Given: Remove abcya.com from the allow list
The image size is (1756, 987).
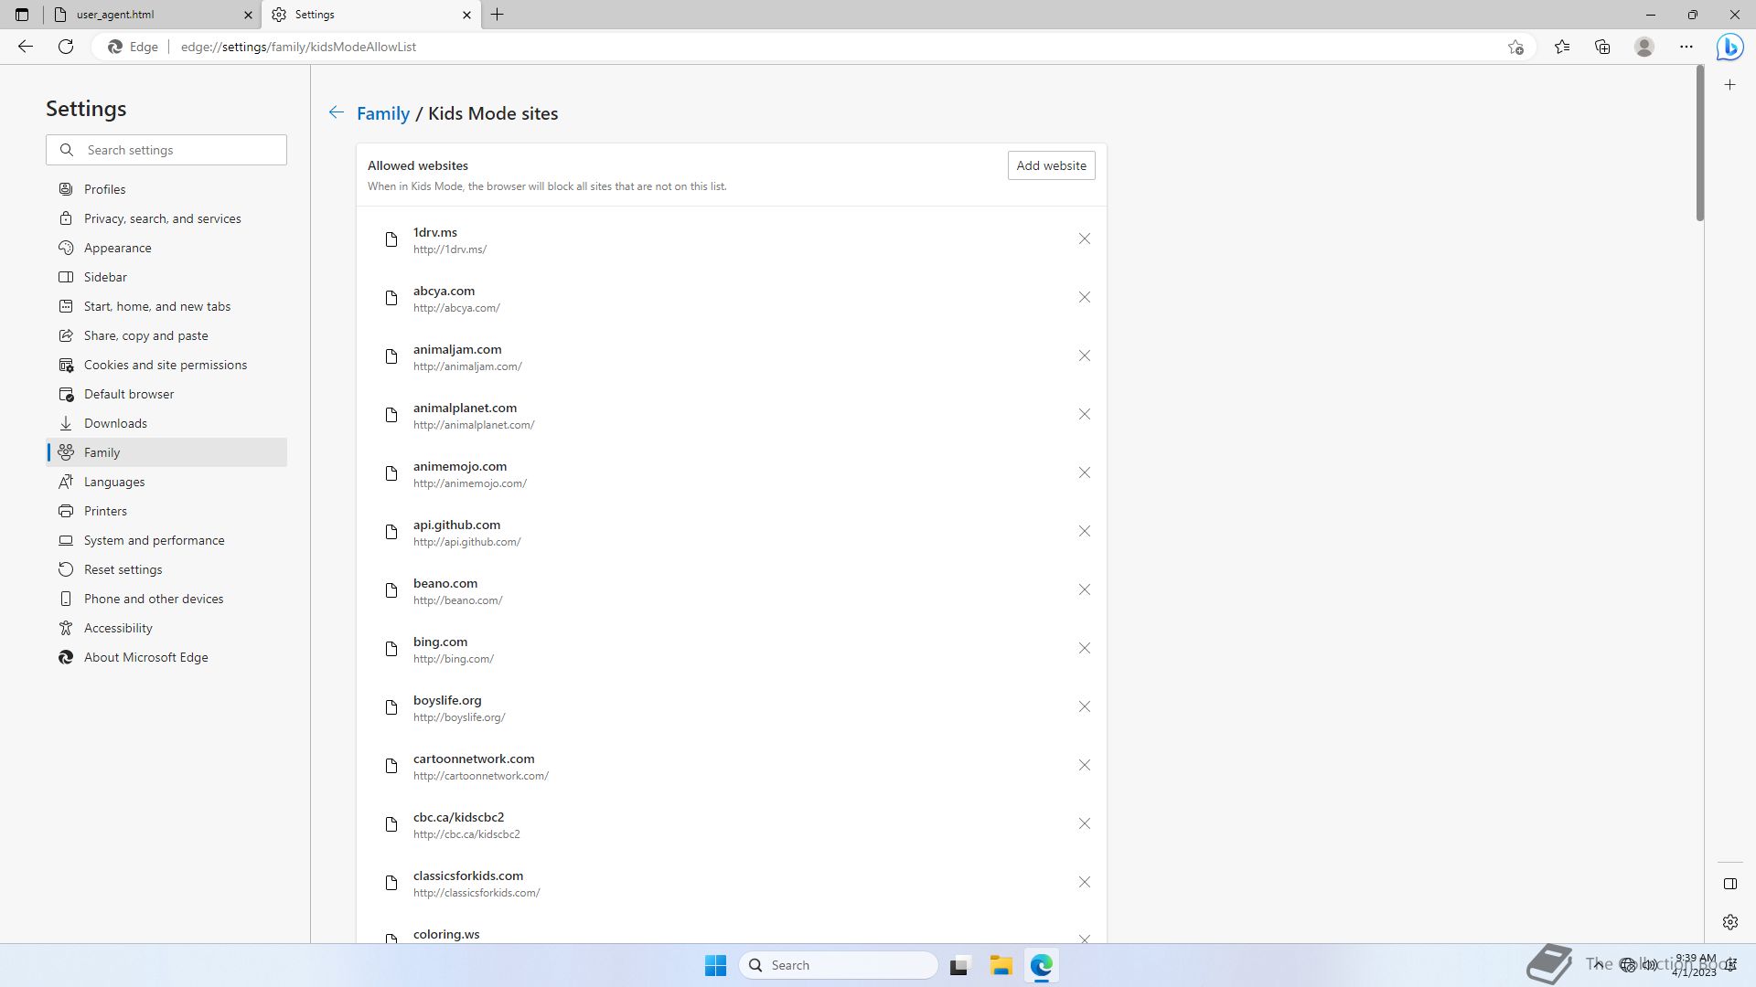Looking at the screenshot, I should 1084,297.
